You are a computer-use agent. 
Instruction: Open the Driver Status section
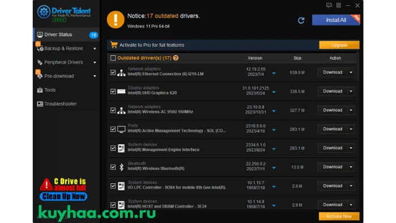click(x=67, y=35)
